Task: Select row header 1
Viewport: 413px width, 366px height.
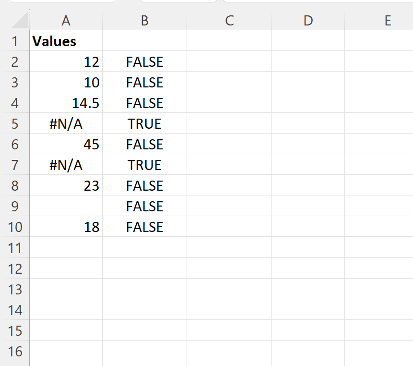Action: click(16, 41)
